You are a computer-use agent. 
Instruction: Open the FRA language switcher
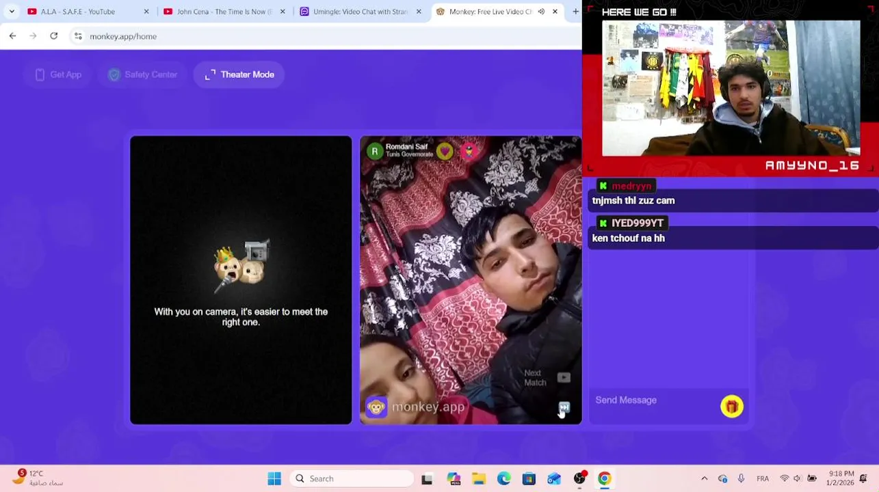(763, 479)
